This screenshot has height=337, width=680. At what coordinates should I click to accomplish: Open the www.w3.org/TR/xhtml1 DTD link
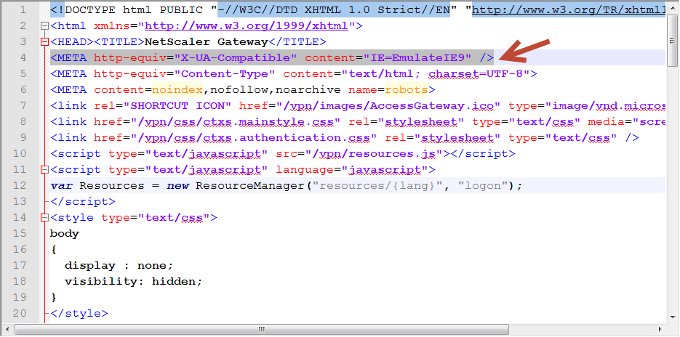pos(569,10)
